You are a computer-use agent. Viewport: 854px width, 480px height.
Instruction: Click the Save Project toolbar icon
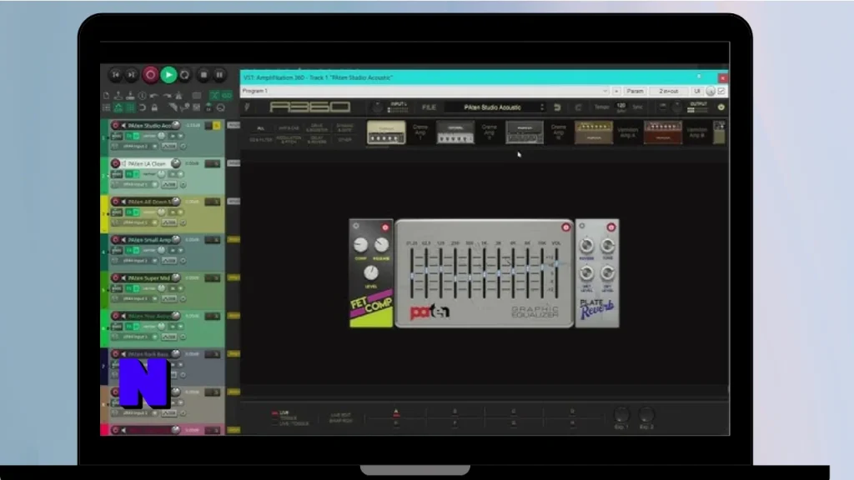130,96
